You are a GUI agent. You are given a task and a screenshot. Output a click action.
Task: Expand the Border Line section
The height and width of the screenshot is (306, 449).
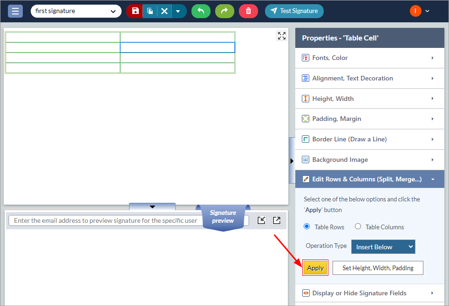pyautogui.click(x=370, y=139)
